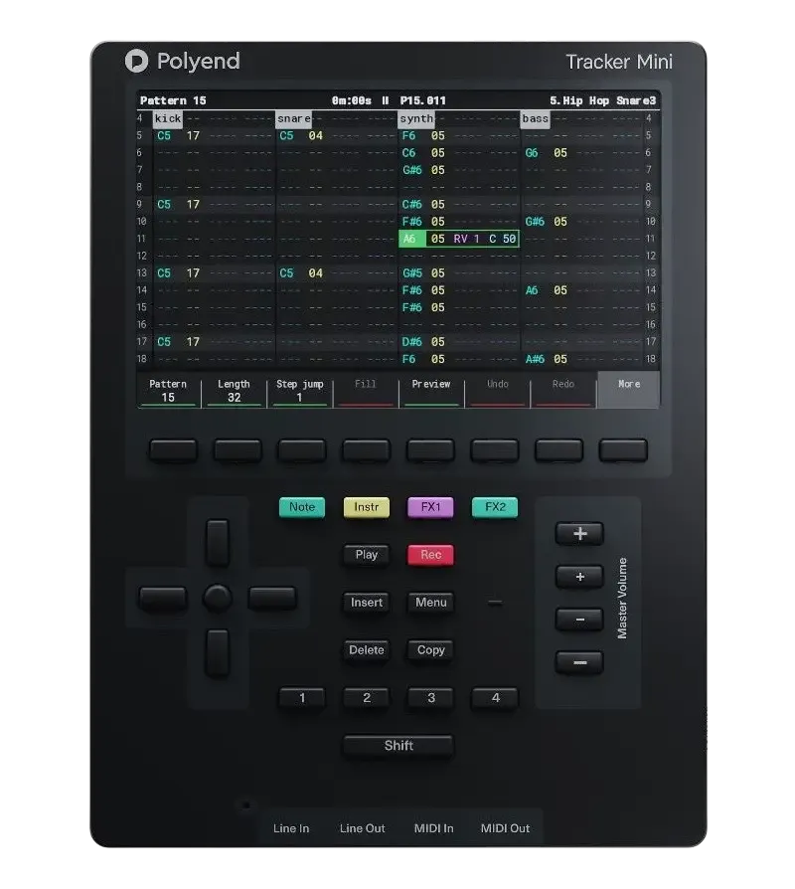The height and width of the screenshot is (889, 795).
Task: Click the Polyend logo icon
Action: [136, 61]
